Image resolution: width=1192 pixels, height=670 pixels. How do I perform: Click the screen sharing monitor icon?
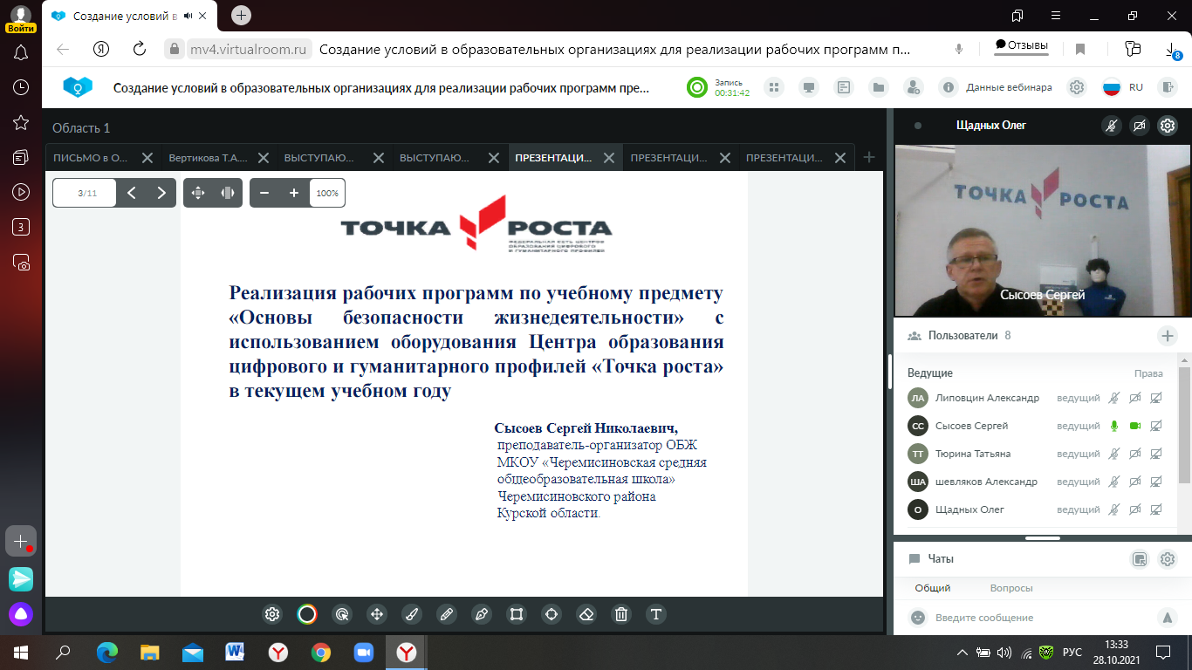[x=809, y=87]
